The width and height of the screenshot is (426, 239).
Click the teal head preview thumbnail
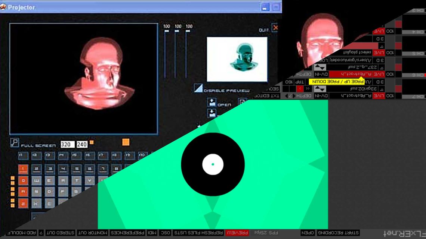237,59
